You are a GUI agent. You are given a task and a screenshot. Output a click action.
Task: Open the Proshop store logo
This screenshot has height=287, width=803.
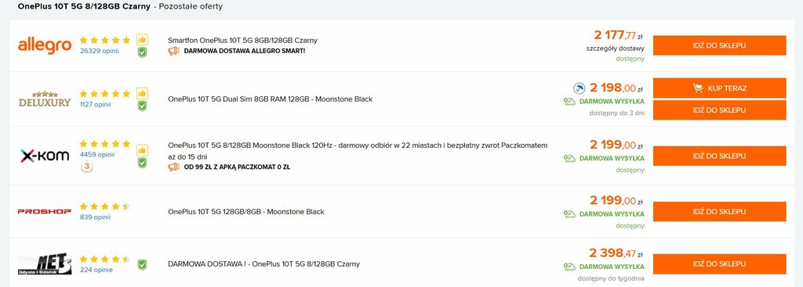tap(45, 211)
